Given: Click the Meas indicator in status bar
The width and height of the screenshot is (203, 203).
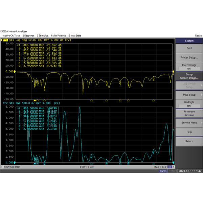Looking at the screenshot, I should point(163,171).
